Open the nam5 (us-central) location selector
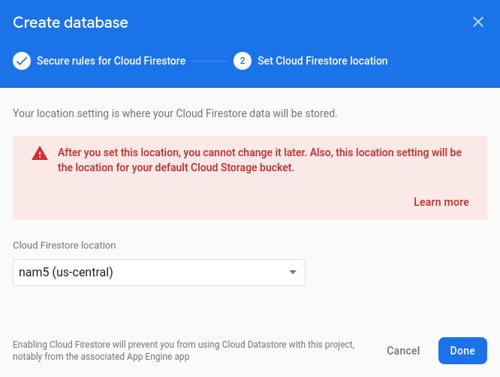Image resolution: width=500 pixels, height=377 pixels. coord(158,273)
